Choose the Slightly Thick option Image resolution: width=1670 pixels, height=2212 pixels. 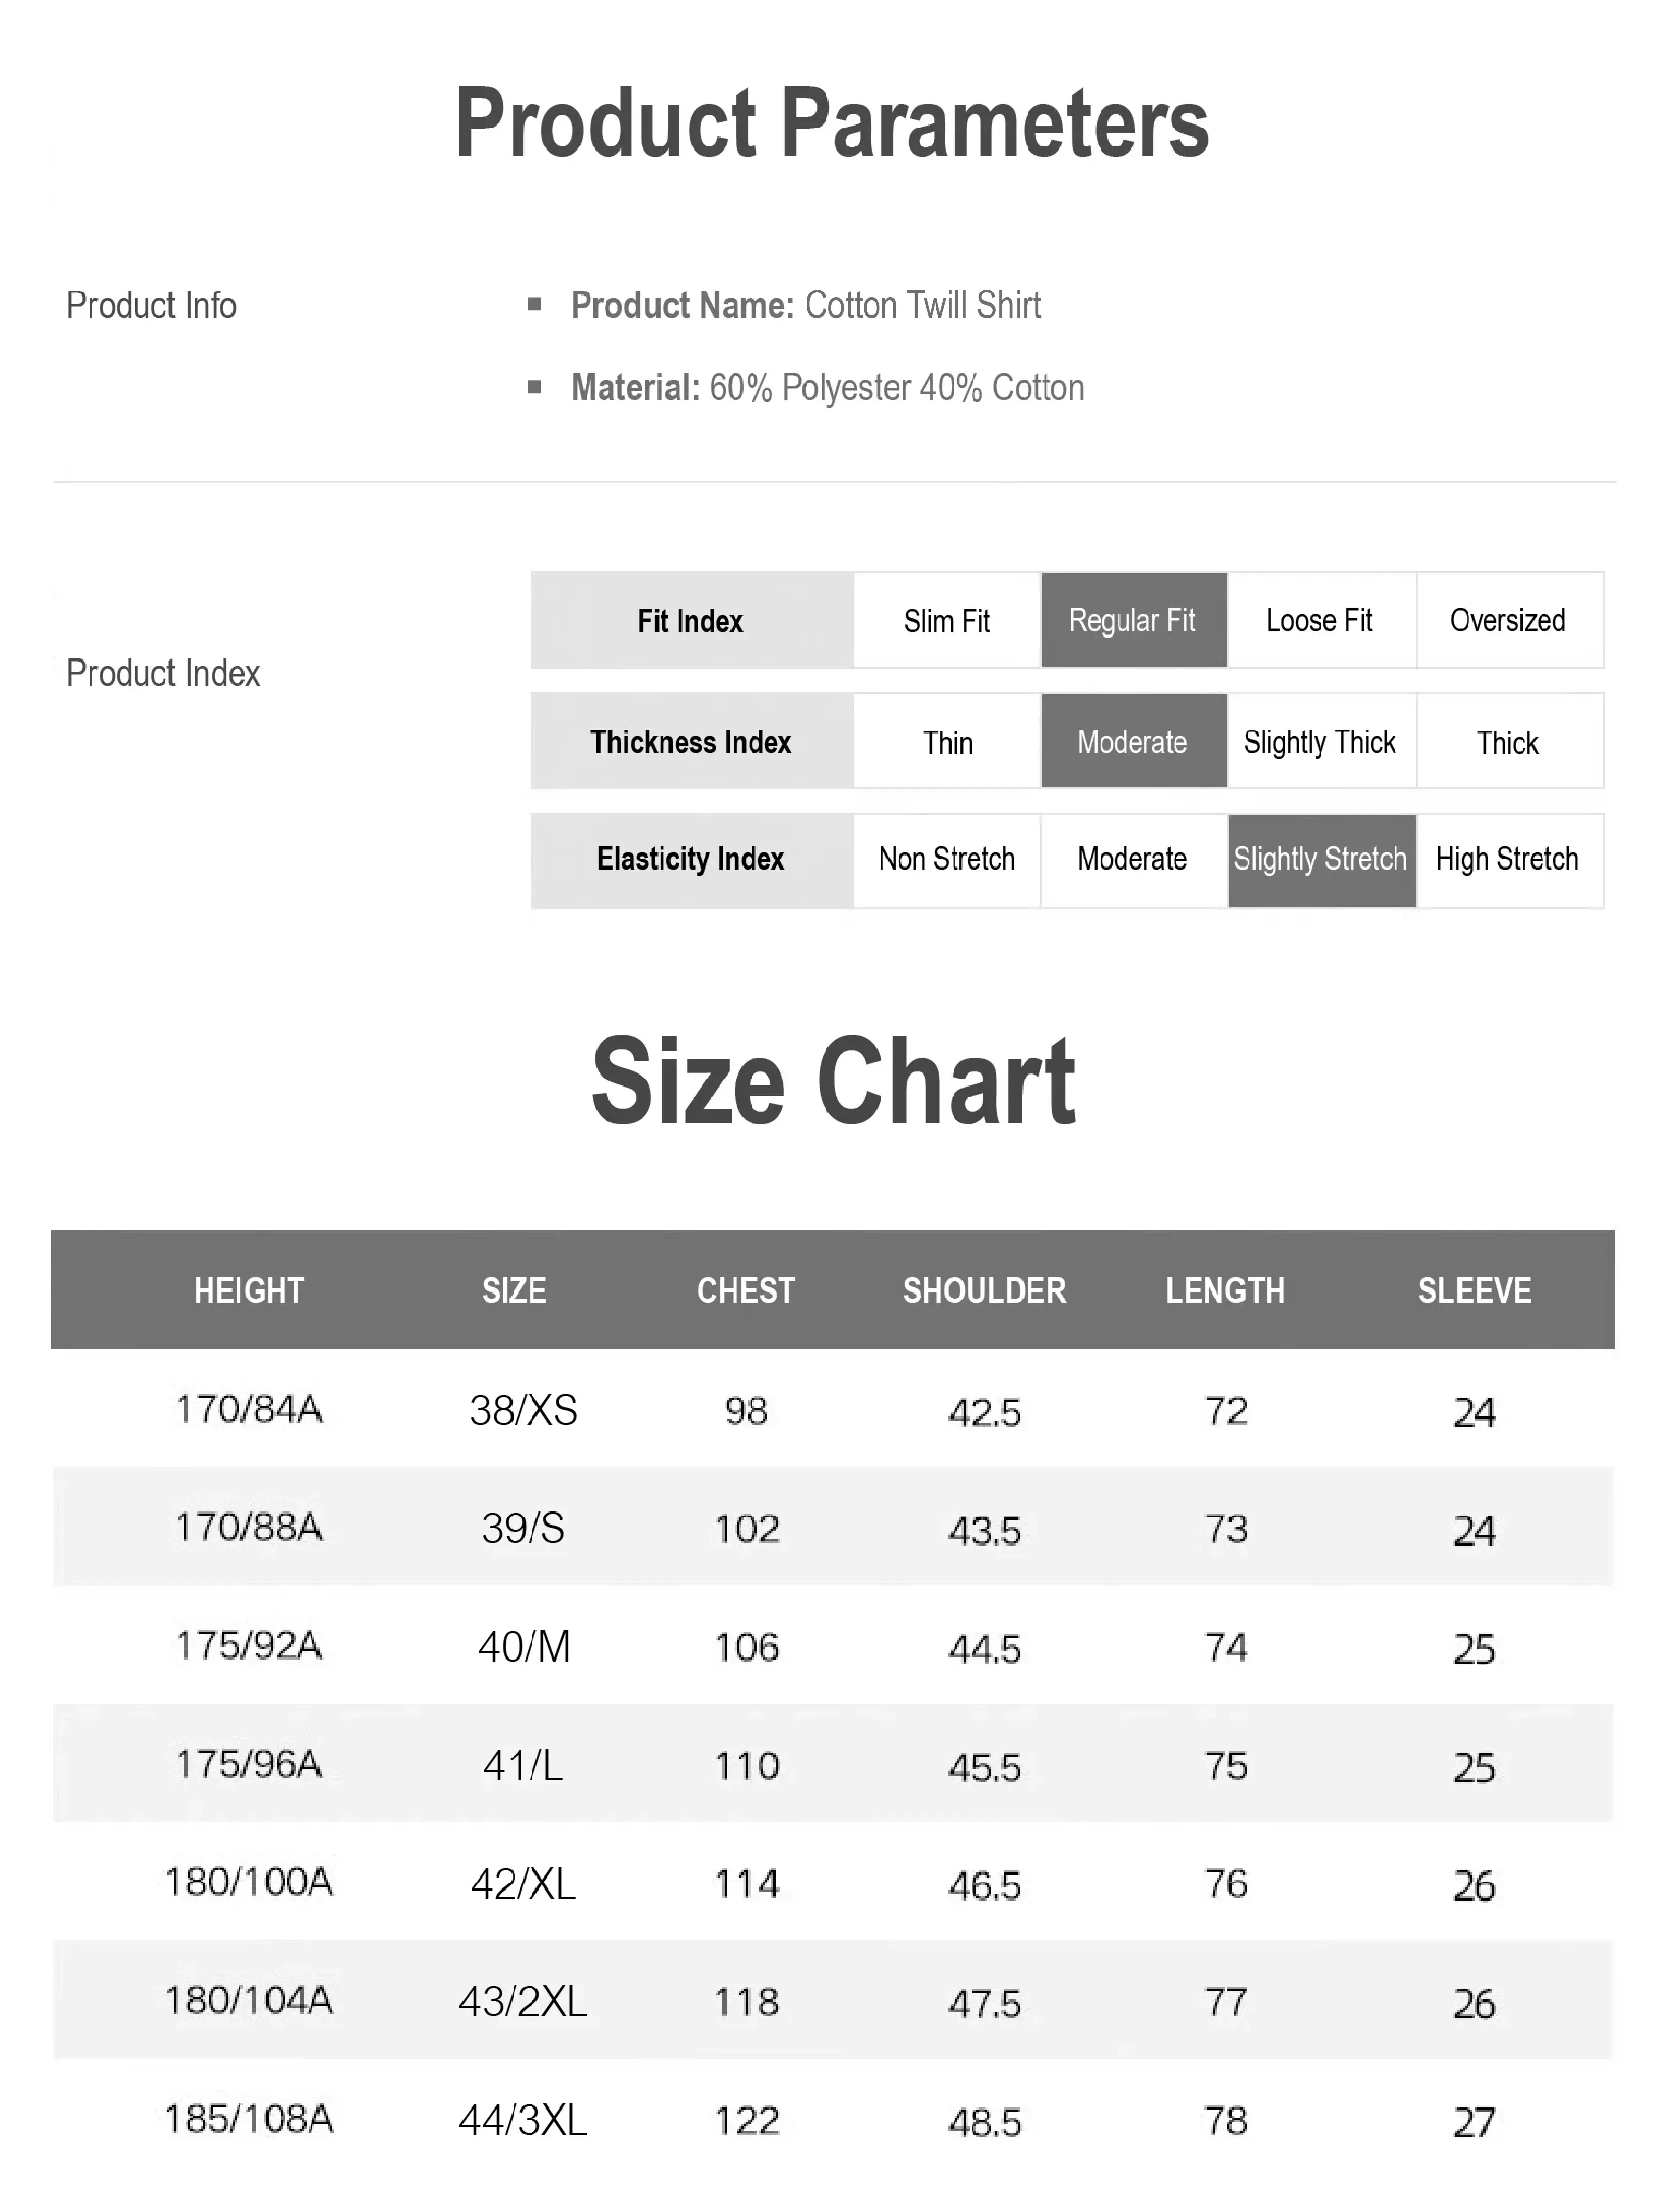[x=1319, y=742]
